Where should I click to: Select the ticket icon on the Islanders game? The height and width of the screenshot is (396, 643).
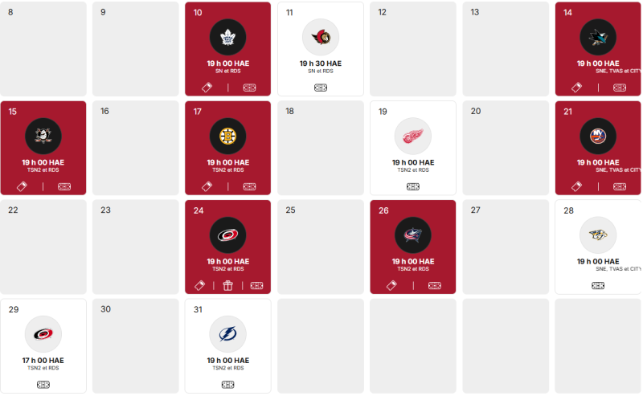pos(576,186)
